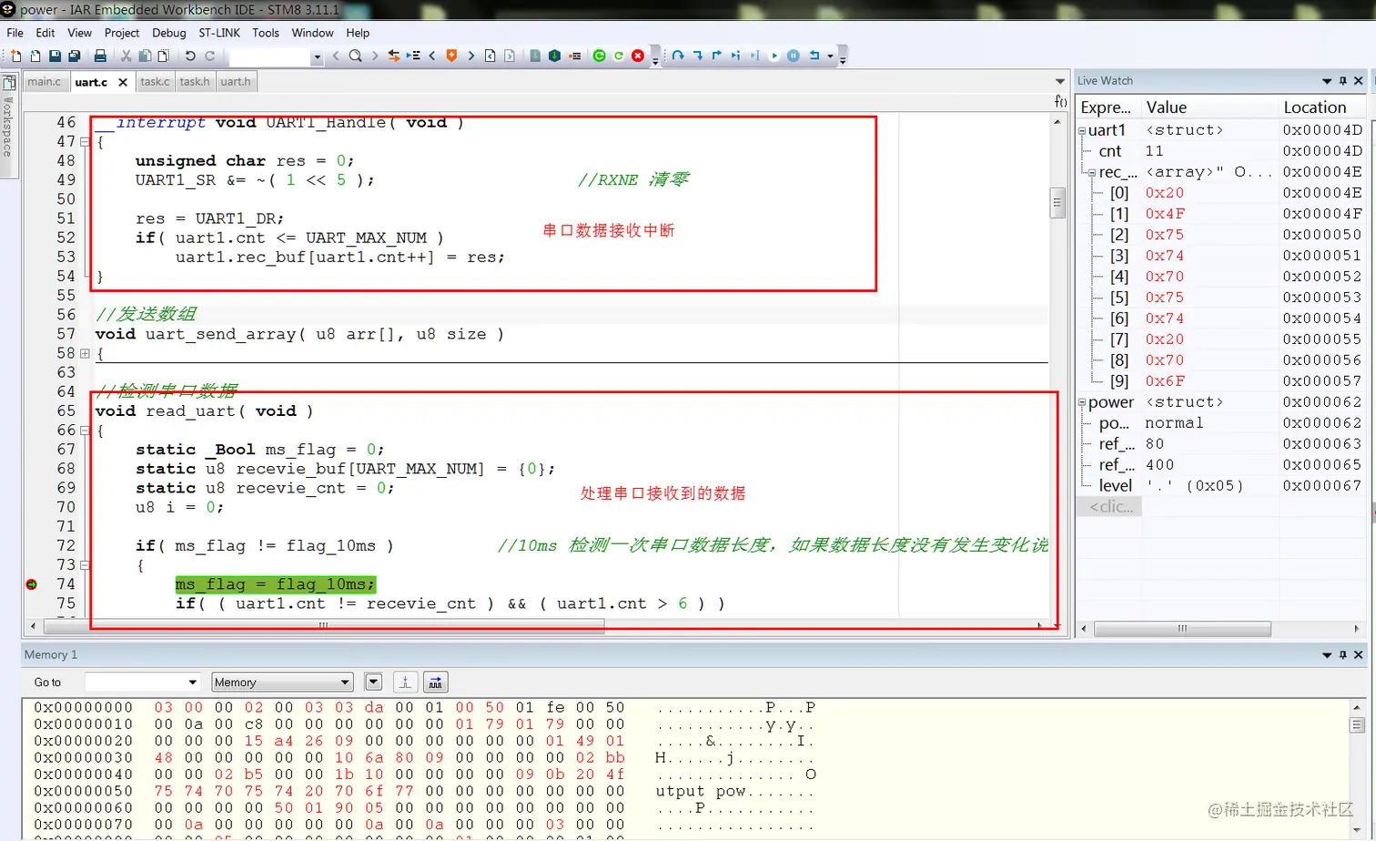Screen dimensions: 1376x841
Task: Click the click-to-add watch expression row
Action: coord(1111,507)
